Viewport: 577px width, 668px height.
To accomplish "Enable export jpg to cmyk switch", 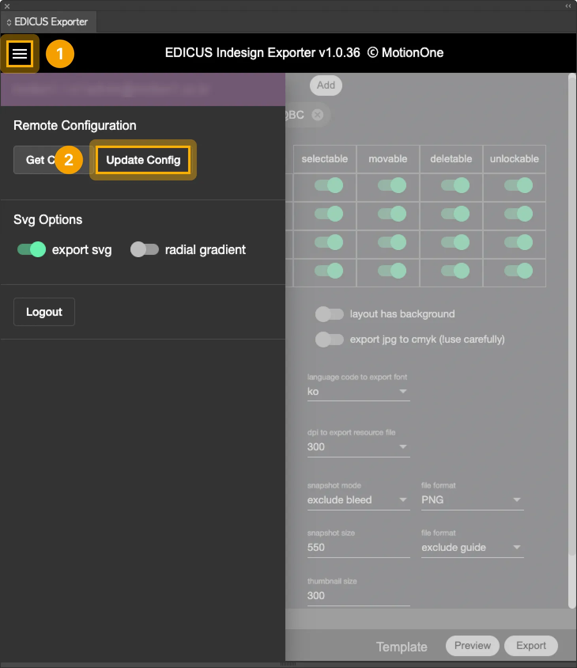I will pyautogui.click(x=330, y=340).
